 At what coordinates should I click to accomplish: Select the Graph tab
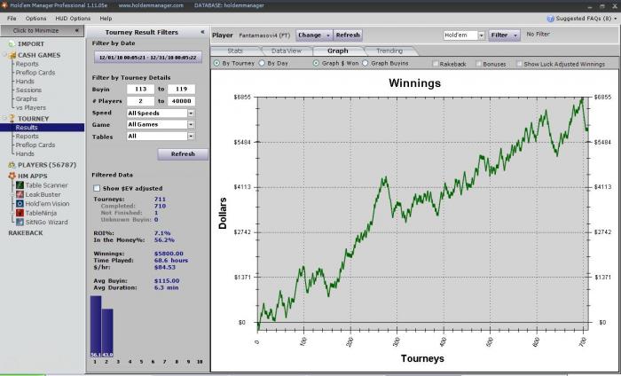[x=338, y=51]
